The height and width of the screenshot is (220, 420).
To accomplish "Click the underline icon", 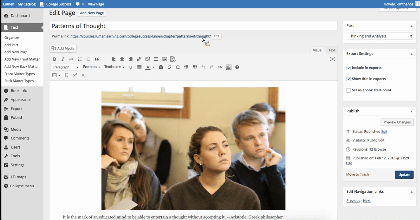I will 131,67.
